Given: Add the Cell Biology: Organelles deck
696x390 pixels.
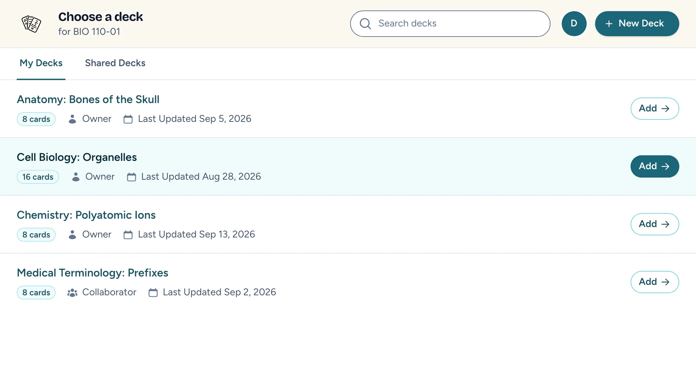Looking at the screenshot, I should pyautogui.click(x=655, y=166).
